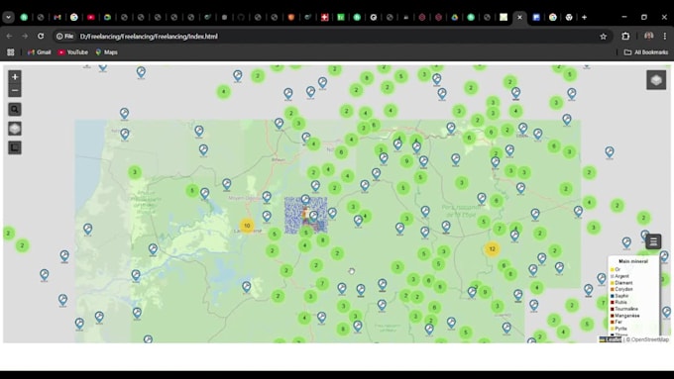This screenshot has width=674, height=379.
Task: Click the yellow cluster marker labeled 12
Action: pos(492,249)
